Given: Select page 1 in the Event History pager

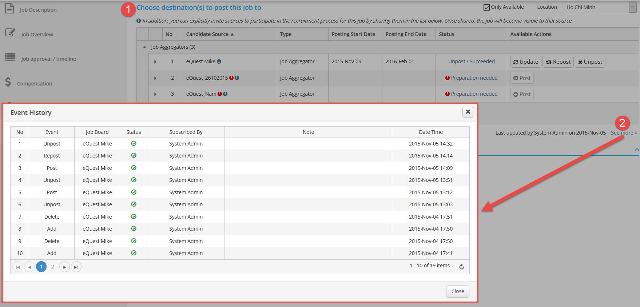Looking at the screenshot, I should coord(41,267).
